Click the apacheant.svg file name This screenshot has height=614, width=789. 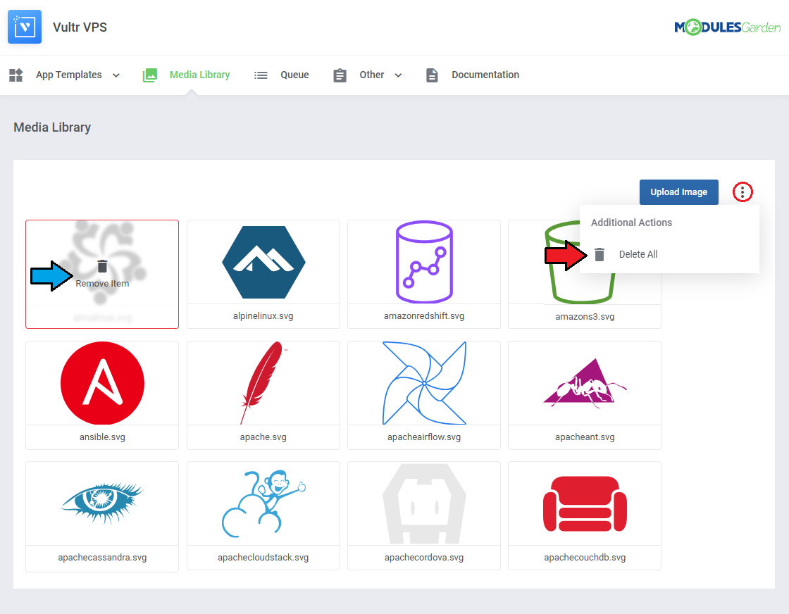click(585, 437)
